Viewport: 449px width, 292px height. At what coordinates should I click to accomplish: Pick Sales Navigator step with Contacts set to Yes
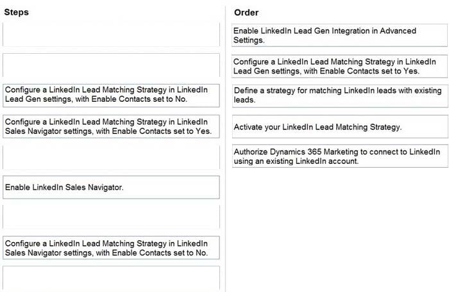[111, 126]
